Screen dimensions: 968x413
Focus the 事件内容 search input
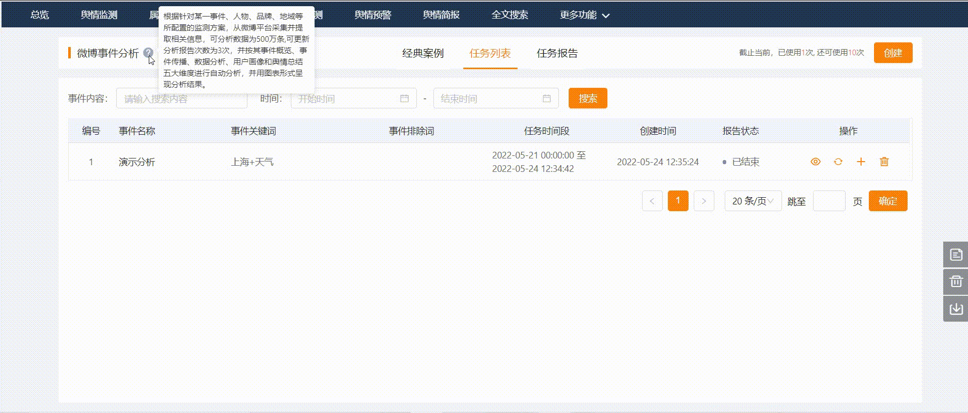(x=182, y=98)
